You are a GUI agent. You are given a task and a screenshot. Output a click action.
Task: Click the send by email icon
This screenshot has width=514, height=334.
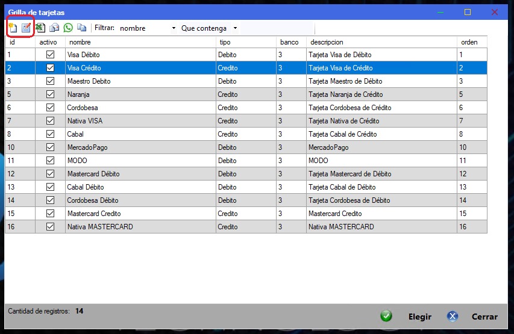(54, 28)
